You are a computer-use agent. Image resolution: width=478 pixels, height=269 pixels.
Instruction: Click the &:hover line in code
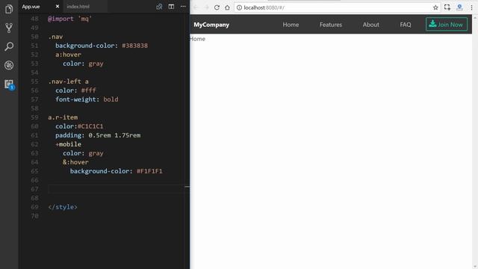pyautogui.click(x=75, y=162)
